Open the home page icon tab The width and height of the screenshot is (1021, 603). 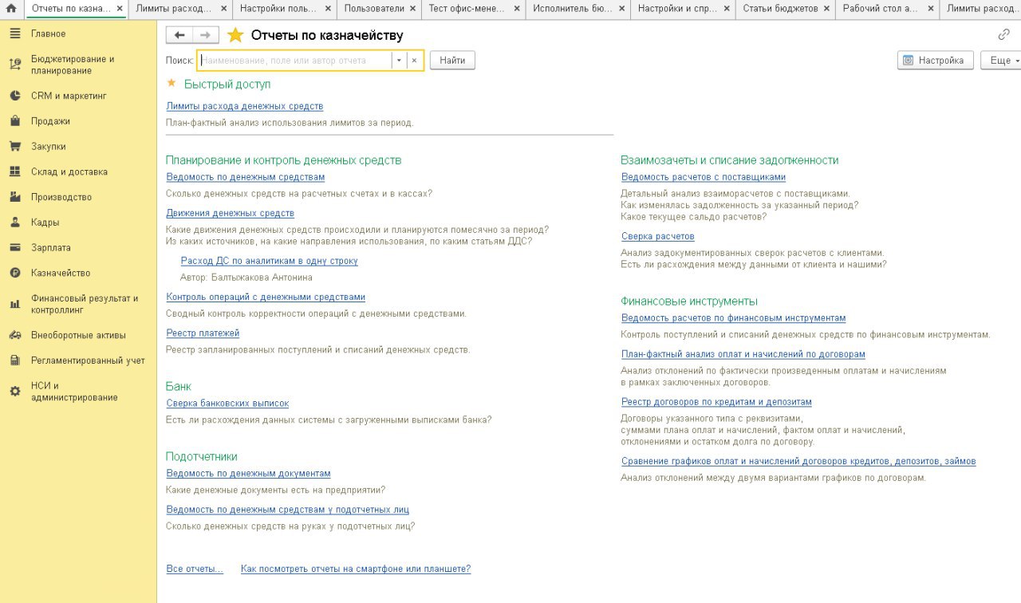pyautogui.click(x=11, y=9)
